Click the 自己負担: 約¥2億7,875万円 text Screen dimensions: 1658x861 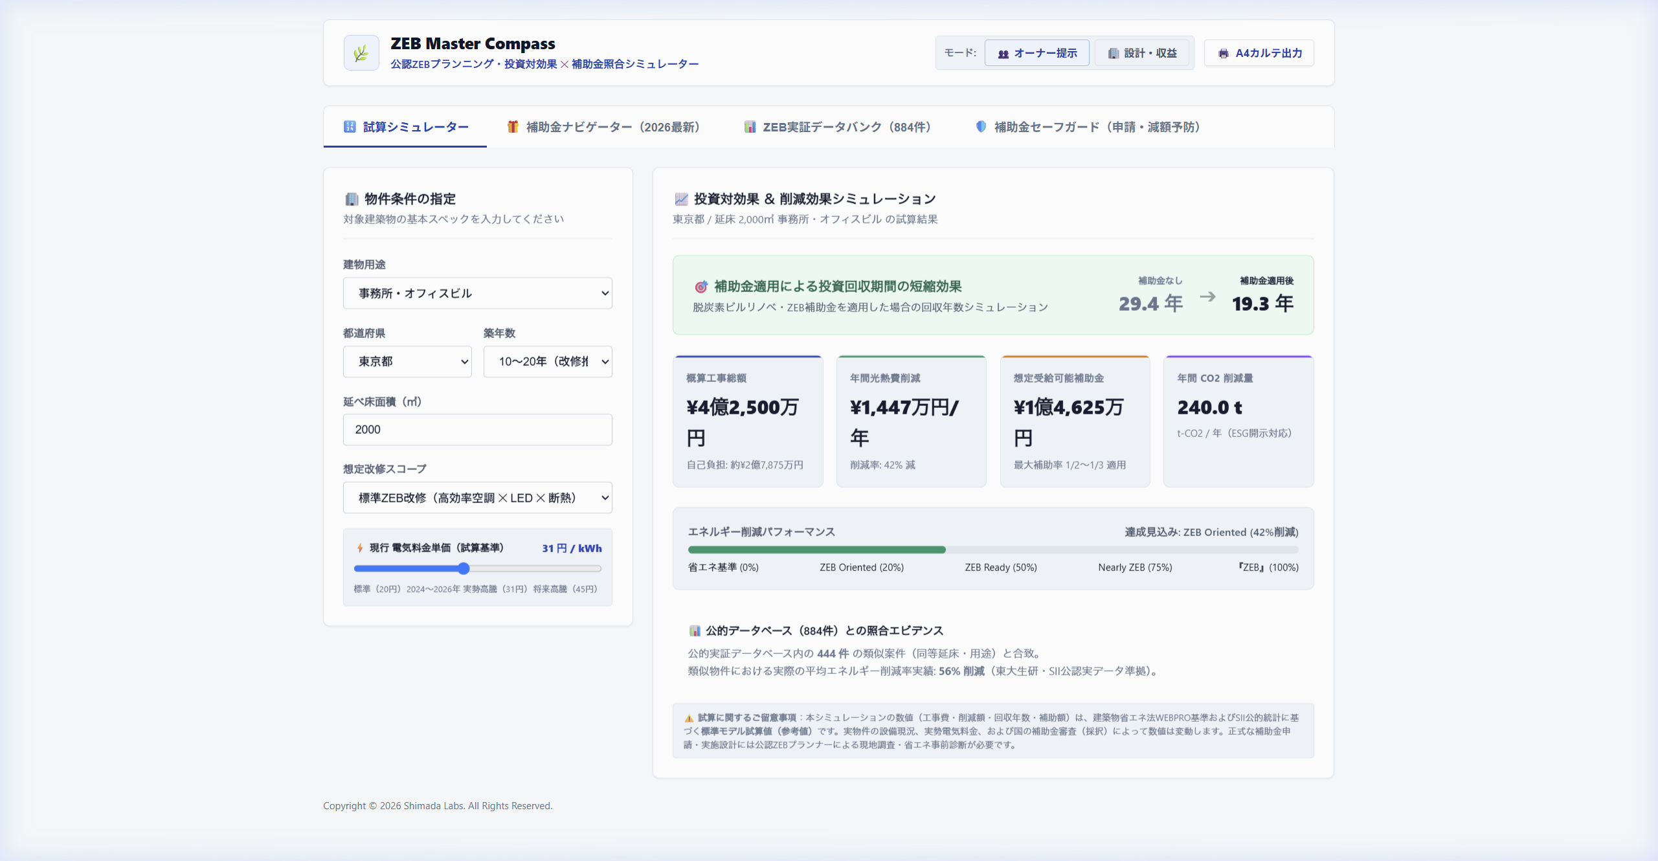pos(745,465)
